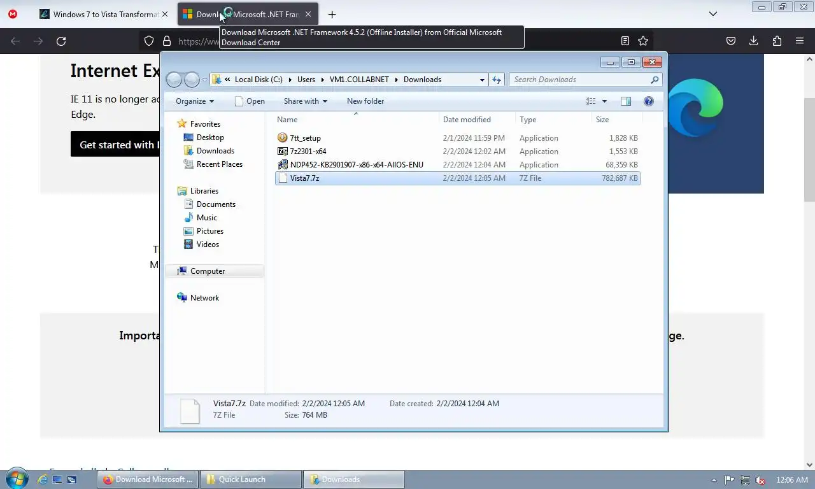Select the 7z2301-x64 file icon
This screenshot has height=489, width=815.
(283, 152)
